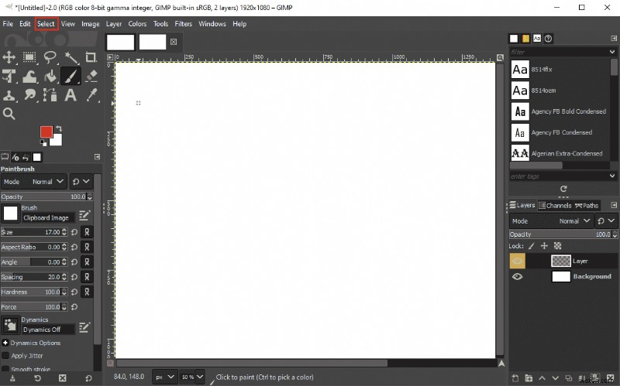Select the Warp Transform tool
This screenshot has width=620, height=386.
pos(29,76)
